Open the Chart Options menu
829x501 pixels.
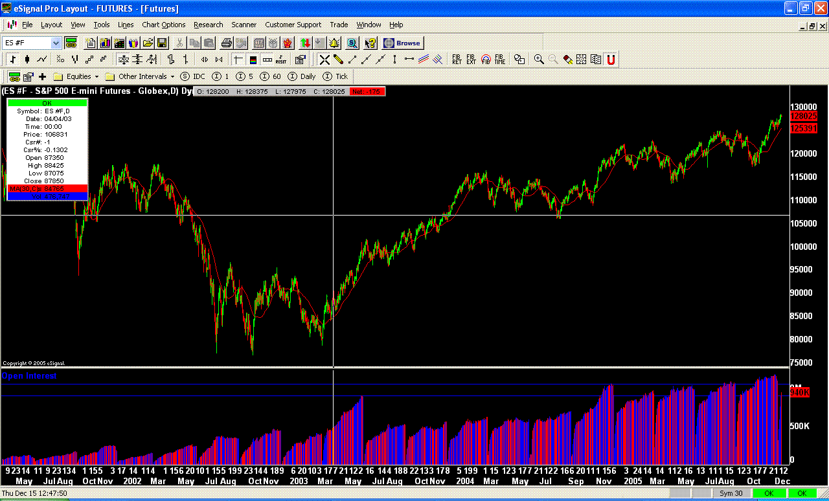coord(163,25)
